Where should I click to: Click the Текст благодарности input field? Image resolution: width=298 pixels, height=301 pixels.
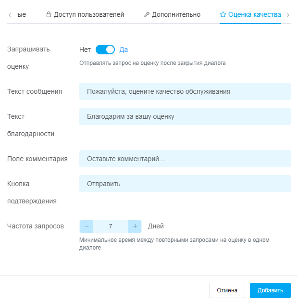tap(185, 116)
